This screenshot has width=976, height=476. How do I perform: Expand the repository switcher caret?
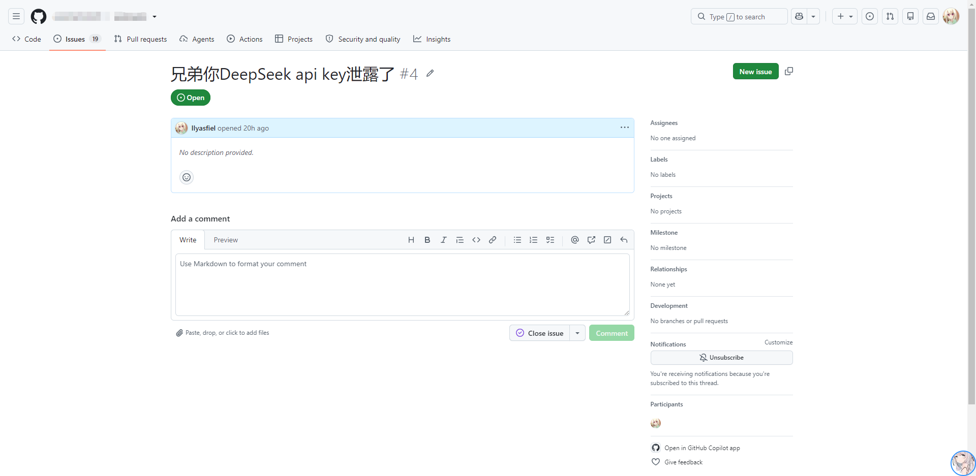155,17
